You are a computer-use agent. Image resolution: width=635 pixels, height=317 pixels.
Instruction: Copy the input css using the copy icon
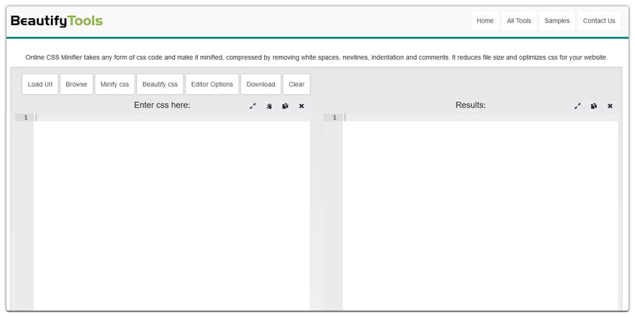[x=285, y=106]
